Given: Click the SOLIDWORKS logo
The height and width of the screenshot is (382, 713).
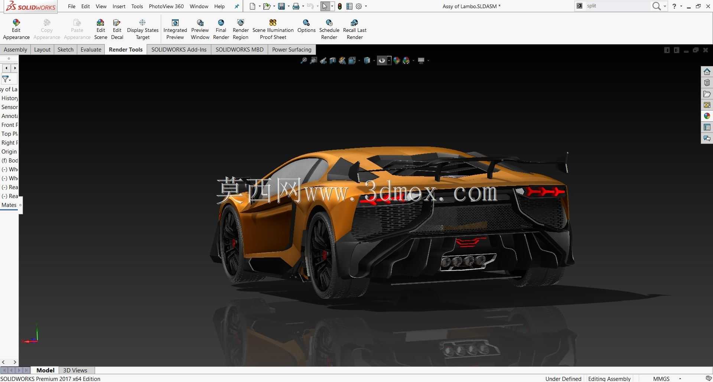Looking at the screenshot, I should click(x=31, y=7).
